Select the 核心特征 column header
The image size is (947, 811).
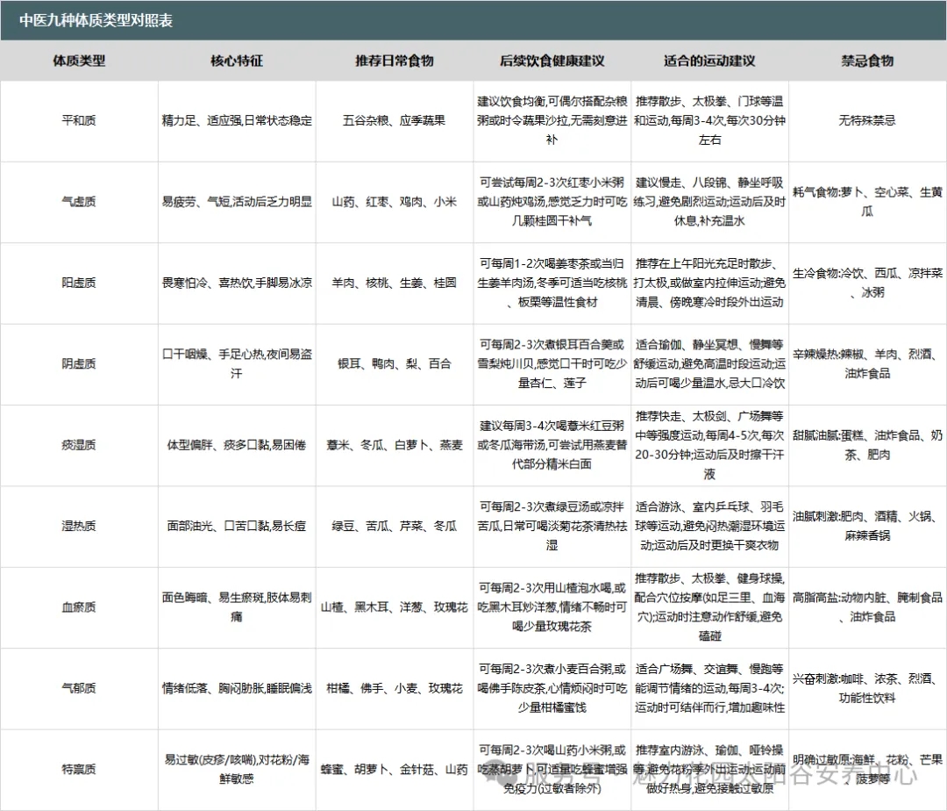click(237, 61)
